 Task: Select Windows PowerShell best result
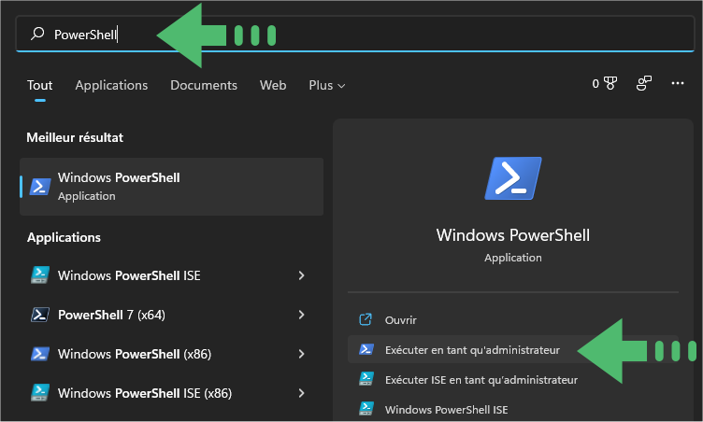coord(171,187)
